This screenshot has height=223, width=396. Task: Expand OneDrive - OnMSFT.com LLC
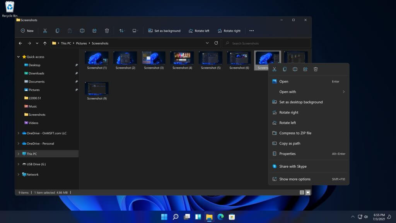pyautogui.click(x=19, y=133)
